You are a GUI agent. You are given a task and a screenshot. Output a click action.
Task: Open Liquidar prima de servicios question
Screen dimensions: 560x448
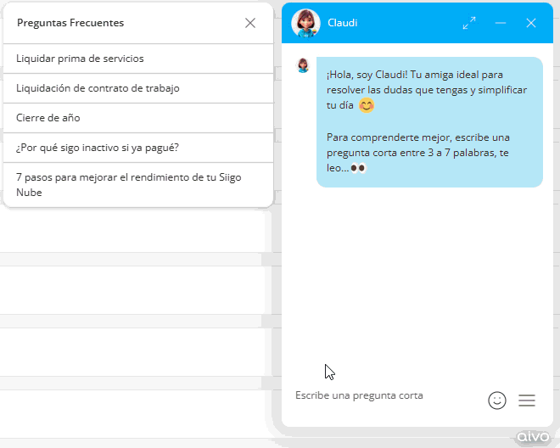pos(138,59)
